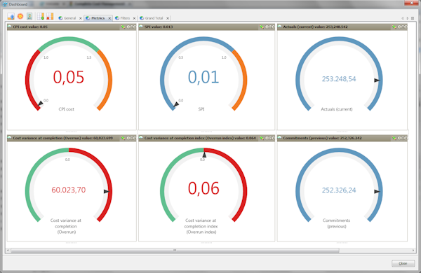Click the Overrun index gauge needle at top

[x=204, y=155]
